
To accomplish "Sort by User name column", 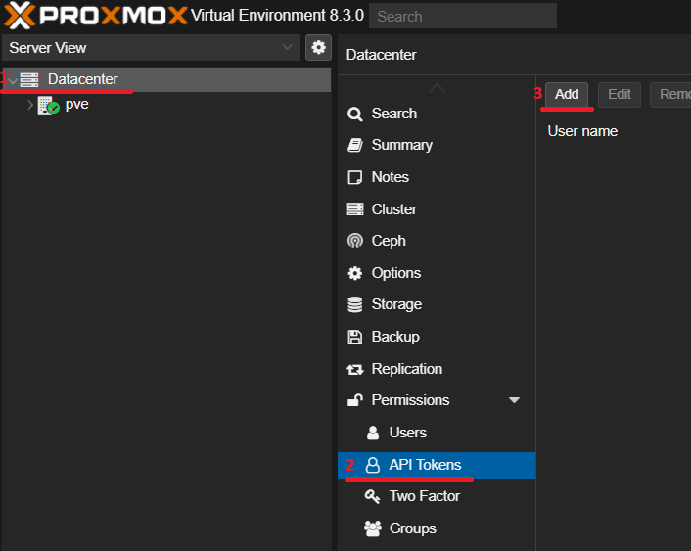I will (x=582, y=131).
